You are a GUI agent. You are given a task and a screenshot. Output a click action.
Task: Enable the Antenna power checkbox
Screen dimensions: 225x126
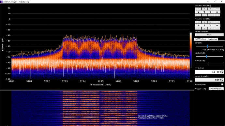(222, 84)
